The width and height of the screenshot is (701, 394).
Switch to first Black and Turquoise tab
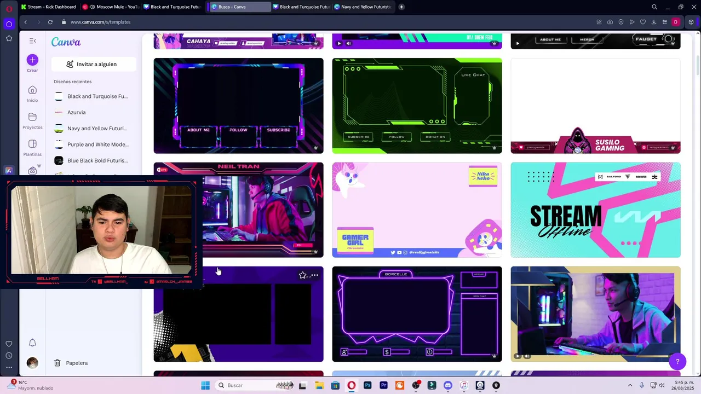[x=172, y=7]
